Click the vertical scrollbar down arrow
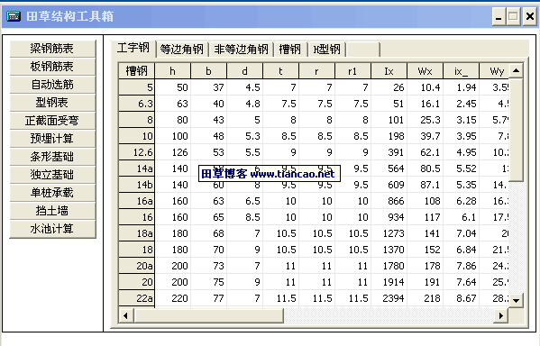The image size is (540, 346). click(516, 300)
